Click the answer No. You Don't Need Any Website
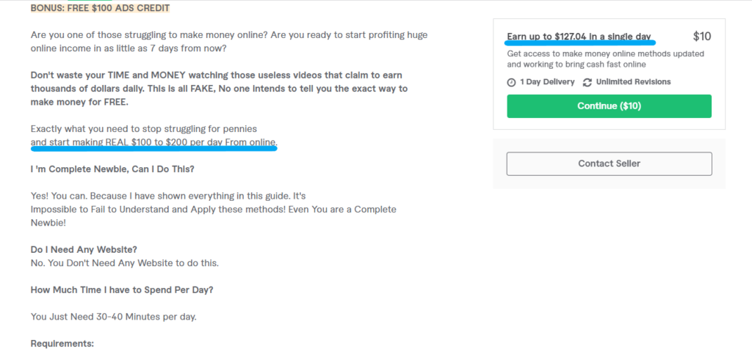 pos(125,262)
